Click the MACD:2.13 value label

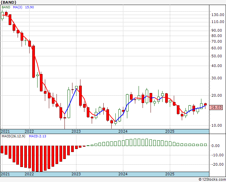point(38,136)
